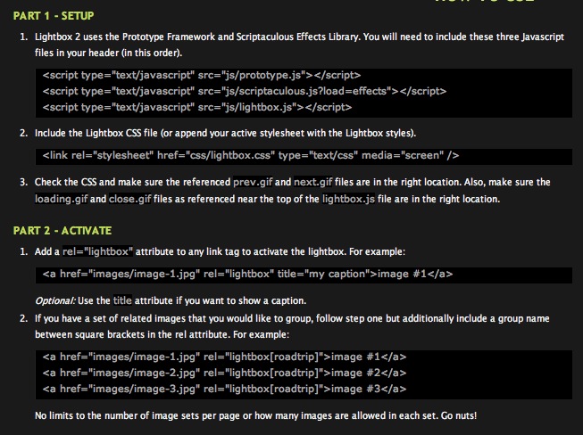The image size is (583, 435).
Task: Click the title inline code word
Action: (122, 300)
